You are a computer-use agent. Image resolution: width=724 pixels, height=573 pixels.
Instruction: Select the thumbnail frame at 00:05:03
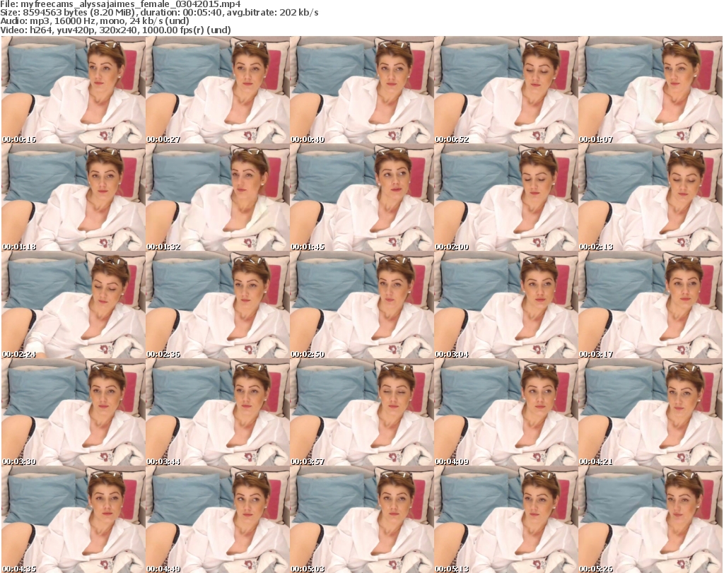pos(362,519)
